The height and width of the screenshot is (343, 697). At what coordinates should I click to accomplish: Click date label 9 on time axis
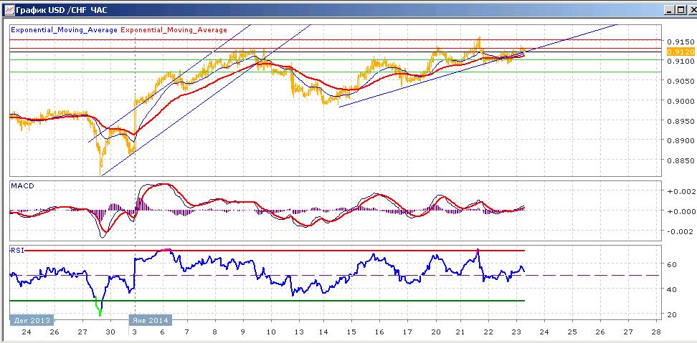(242, 332)
